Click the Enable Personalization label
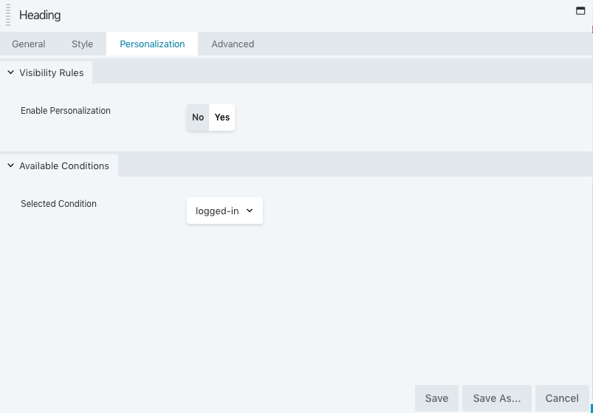 click(x=66, y=111)
